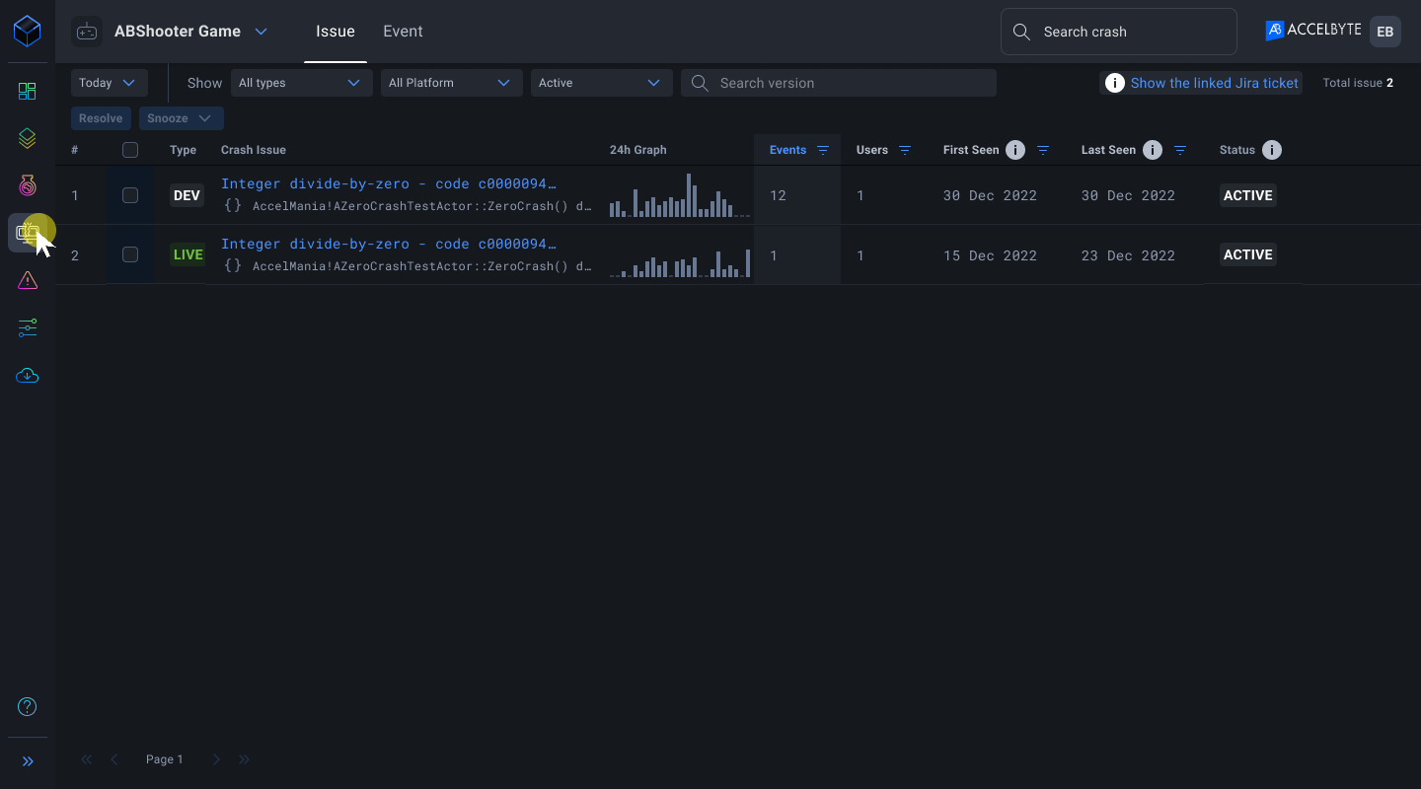Click the DEV type badge
Screen dimensions: 1421x789
coord(187,195)
